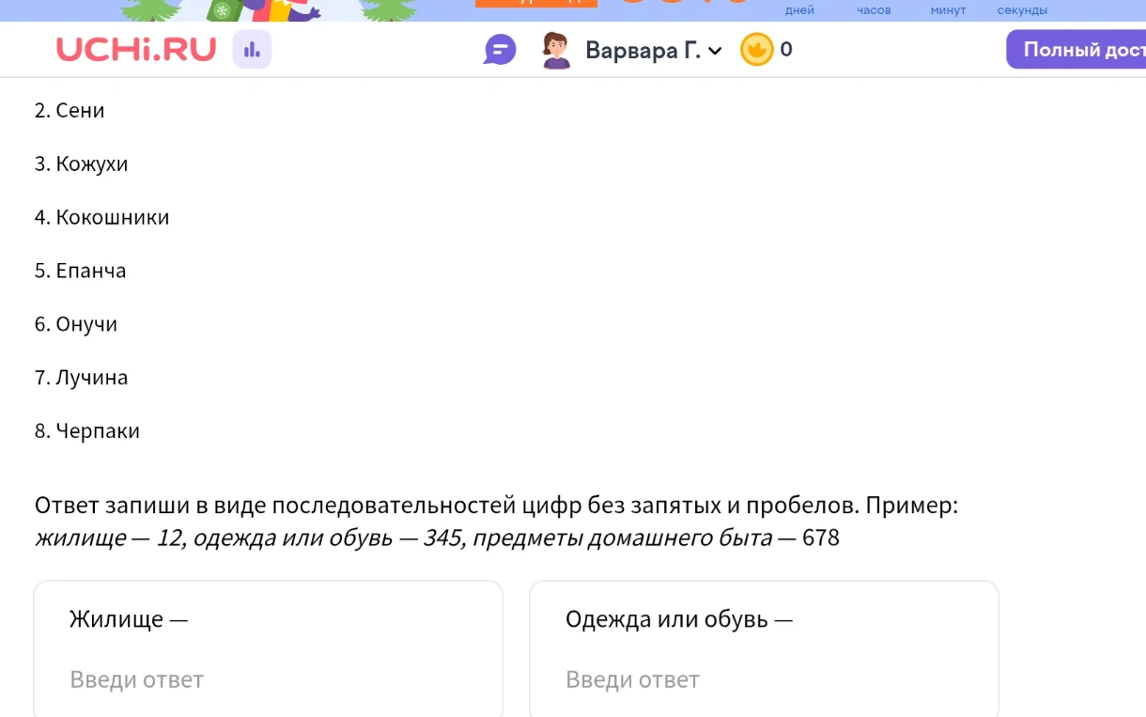Select the text '4. Кокошники'

pyautogui.click(x=101, y=217)
